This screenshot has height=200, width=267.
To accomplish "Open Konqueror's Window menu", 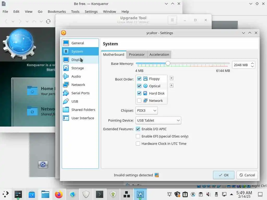I will [x=110, y=11].
